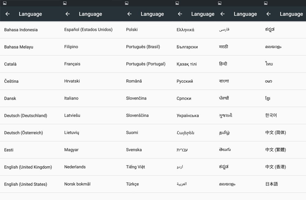306x200 pixels.
Task: Pick Norsk bokmål from the list
Action: click(77, 184)
